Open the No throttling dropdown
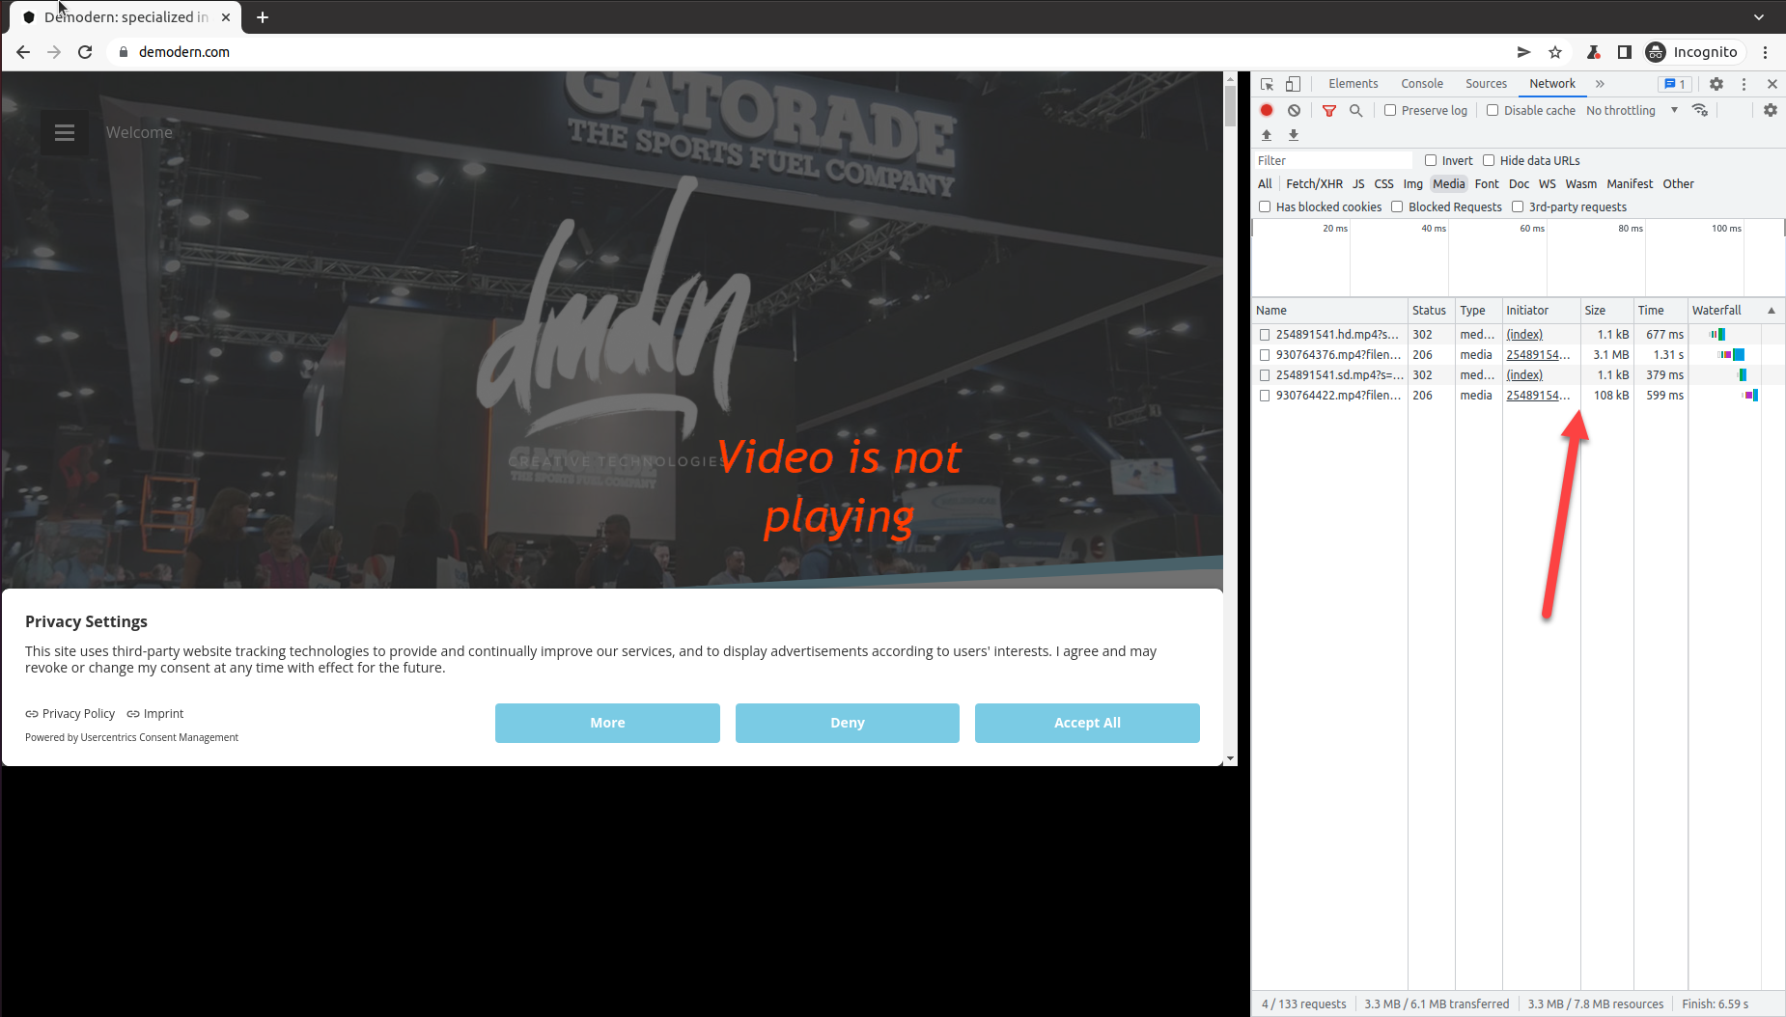Viewport: 1786px width, 1017px height. (1633, 110)
